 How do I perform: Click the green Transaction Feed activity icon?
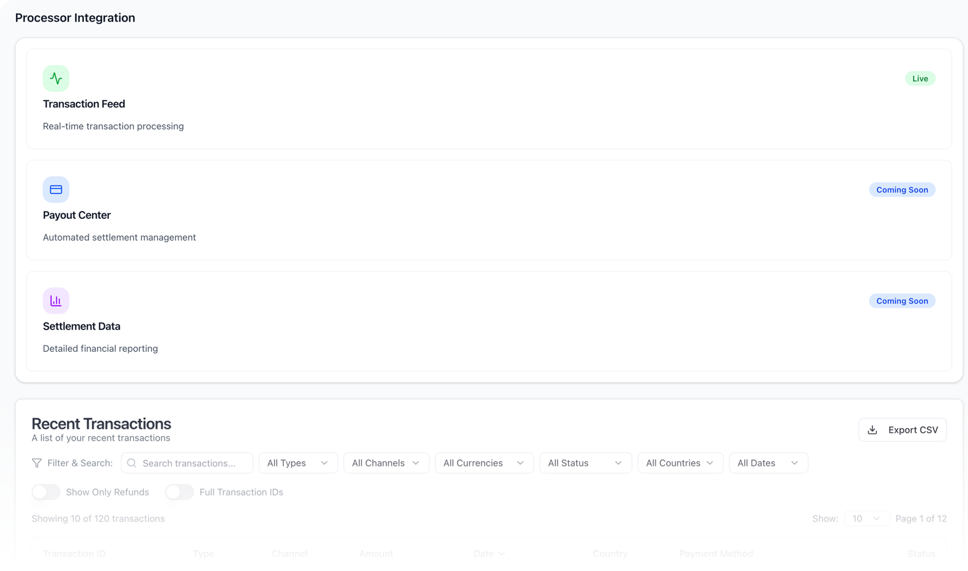[56, 79]
